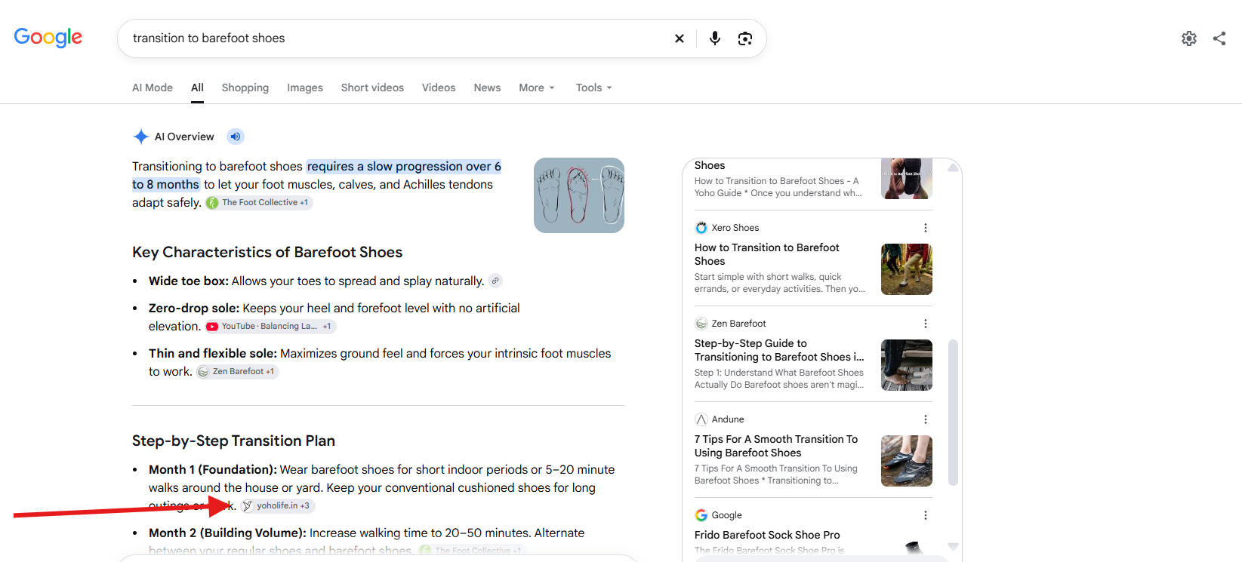Open more options for the Zen Barefoot result

(926, 324)
